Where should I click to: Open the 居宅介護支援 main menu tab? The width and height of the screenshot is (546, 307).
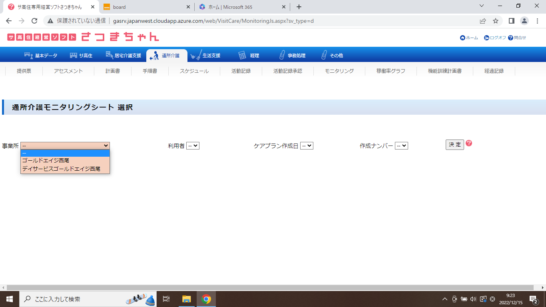click(x=124, y=56)
